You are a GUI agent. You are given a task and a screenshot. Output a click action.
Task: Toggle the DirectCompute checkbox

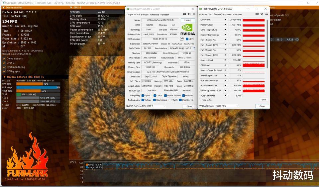click(165, 96)
